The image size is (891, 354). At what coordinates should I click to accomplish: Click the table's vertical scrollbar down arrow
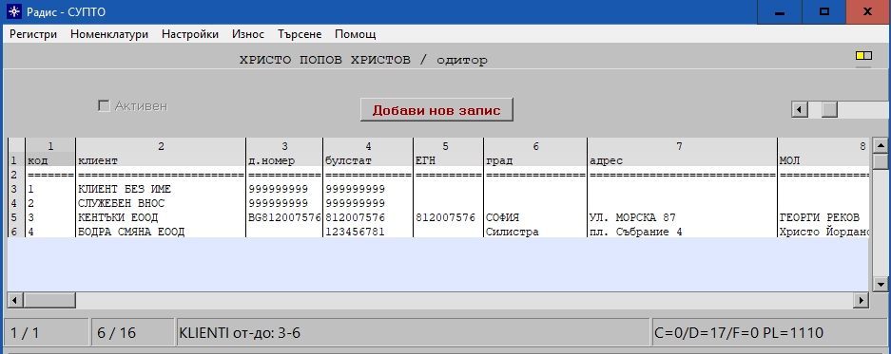(881, 284)
